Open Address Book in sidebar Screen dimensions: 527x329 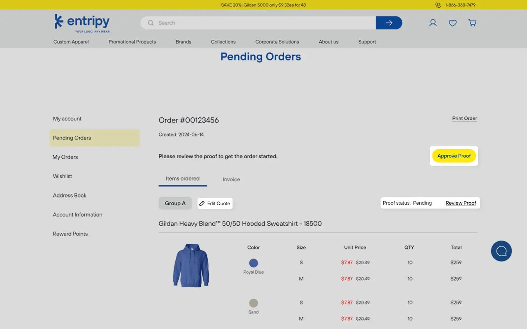tap(69, 195)
